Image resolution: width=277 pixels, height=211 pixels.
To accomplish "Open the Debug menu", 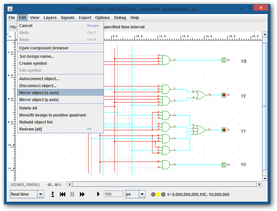I will (x=120, y=18).
